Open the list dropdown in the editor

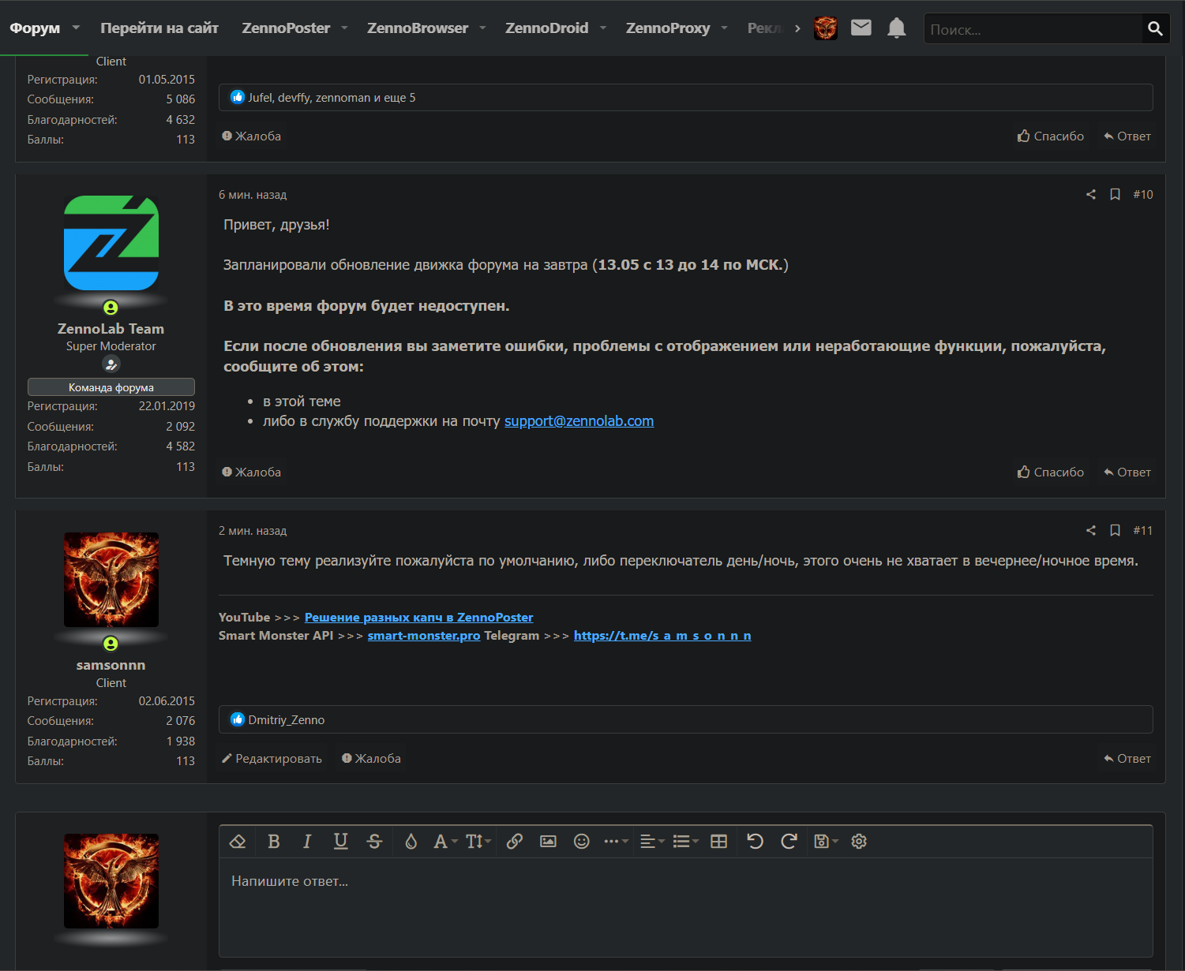click(685, 841)
